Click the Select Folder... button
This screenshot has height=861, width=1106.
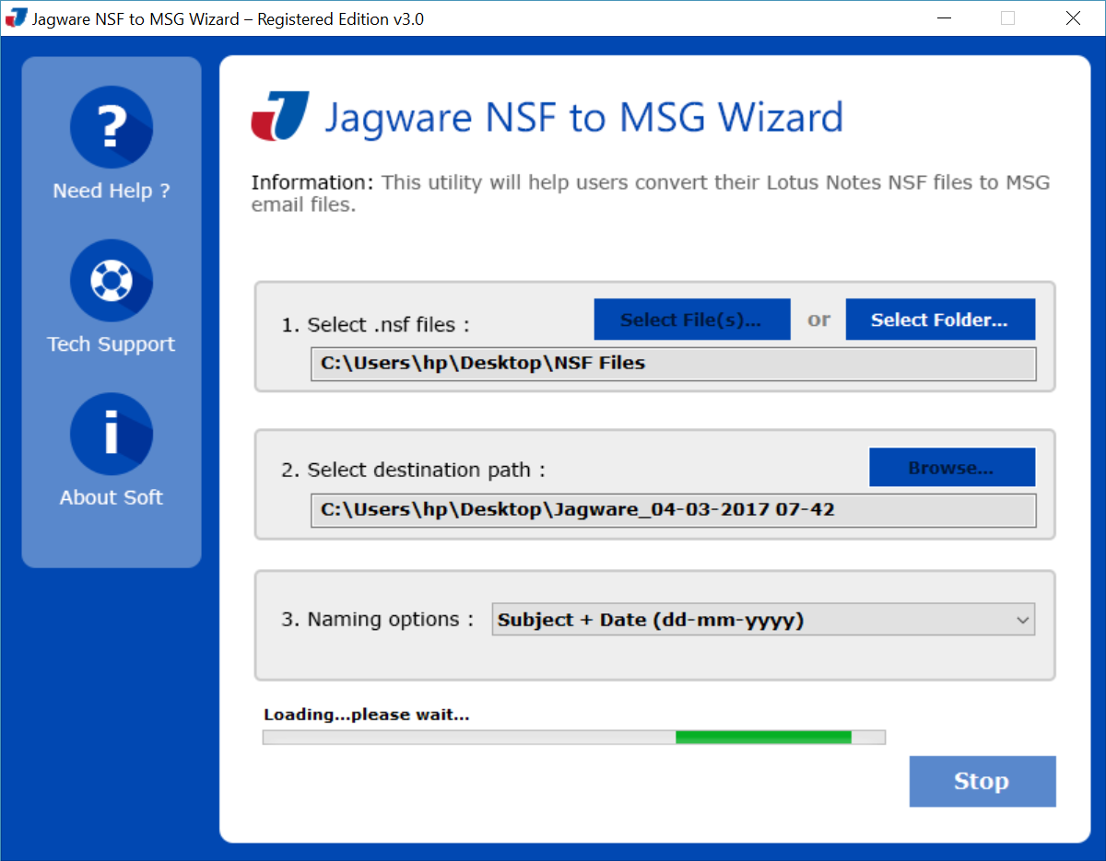(940, 320)
